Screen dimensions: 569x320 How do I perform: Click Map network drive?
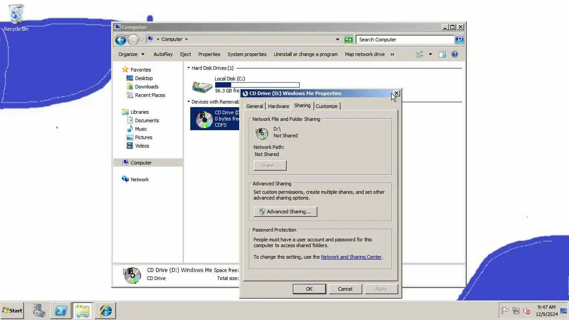tap(365, 54)
